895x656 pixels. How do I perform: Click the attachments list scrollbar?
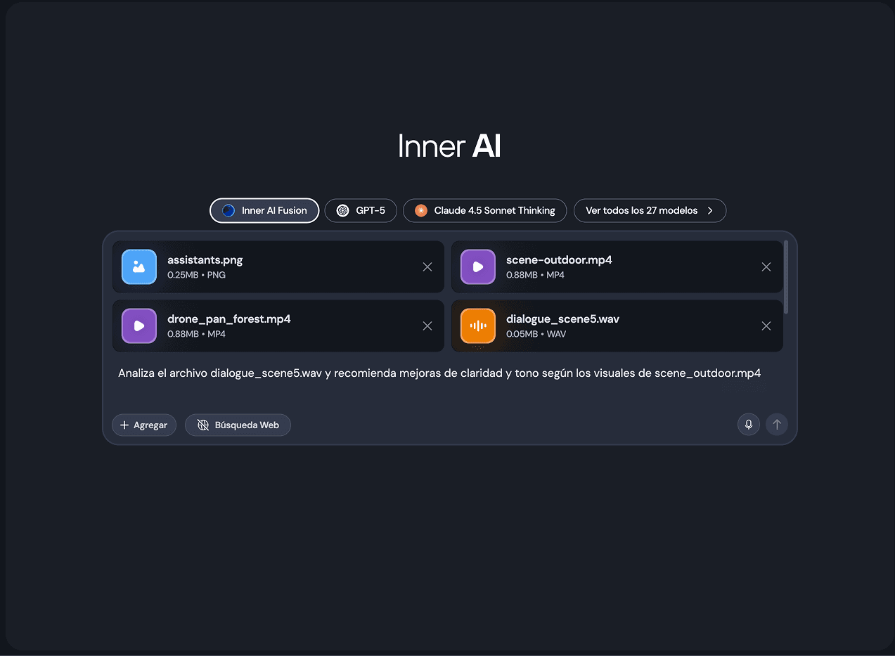click(786, 277)
